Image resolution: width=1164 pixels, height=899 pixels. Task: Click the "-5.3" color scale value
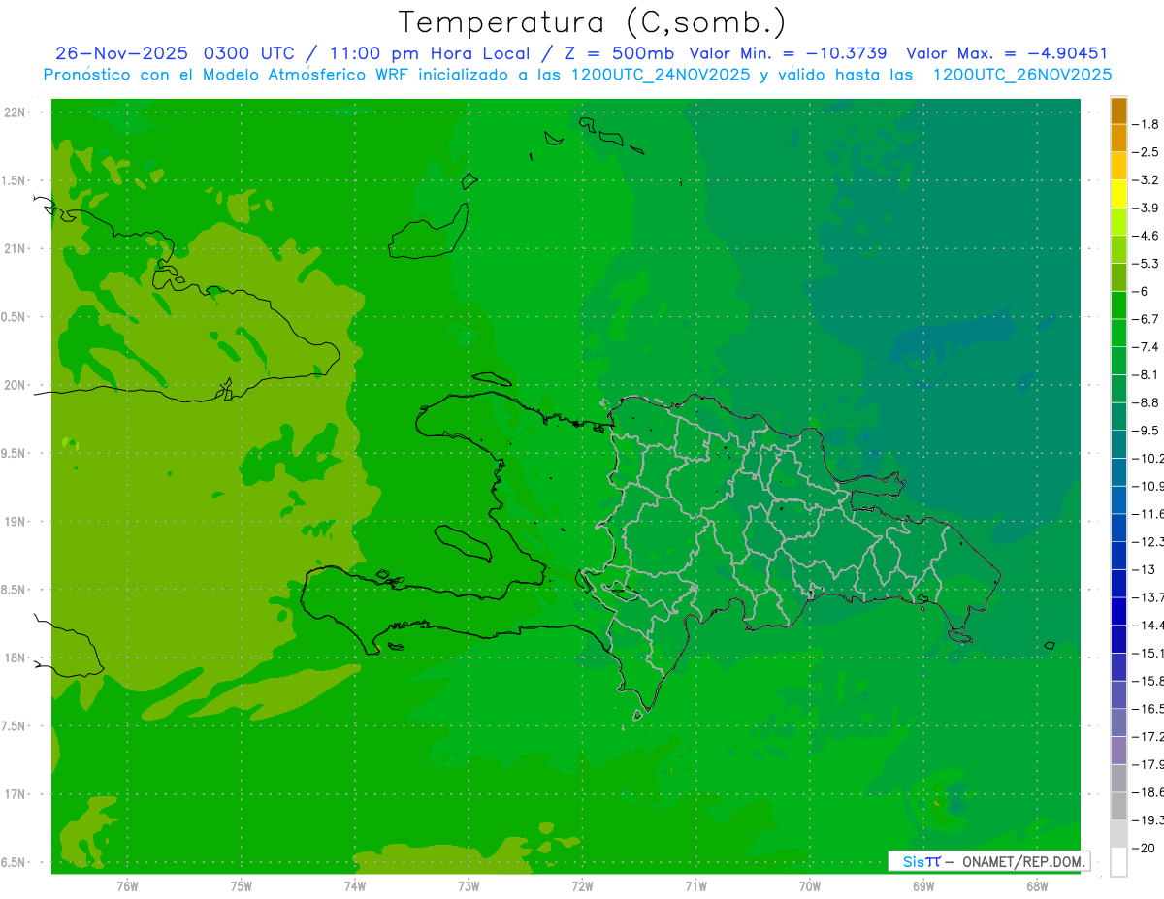tap(1148, 263)
